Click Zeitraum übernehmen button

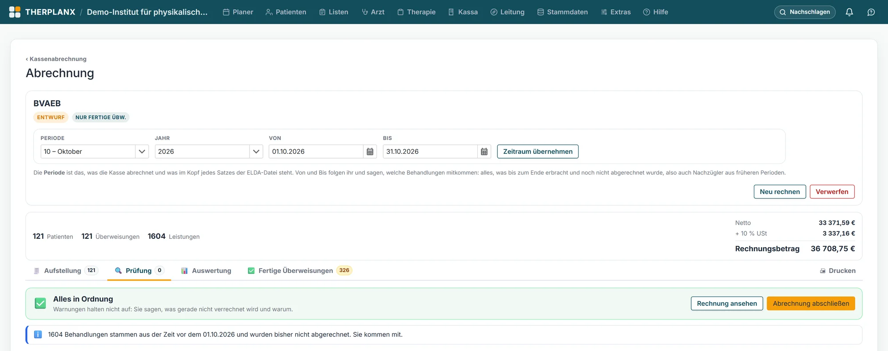(x=538, y=152)
